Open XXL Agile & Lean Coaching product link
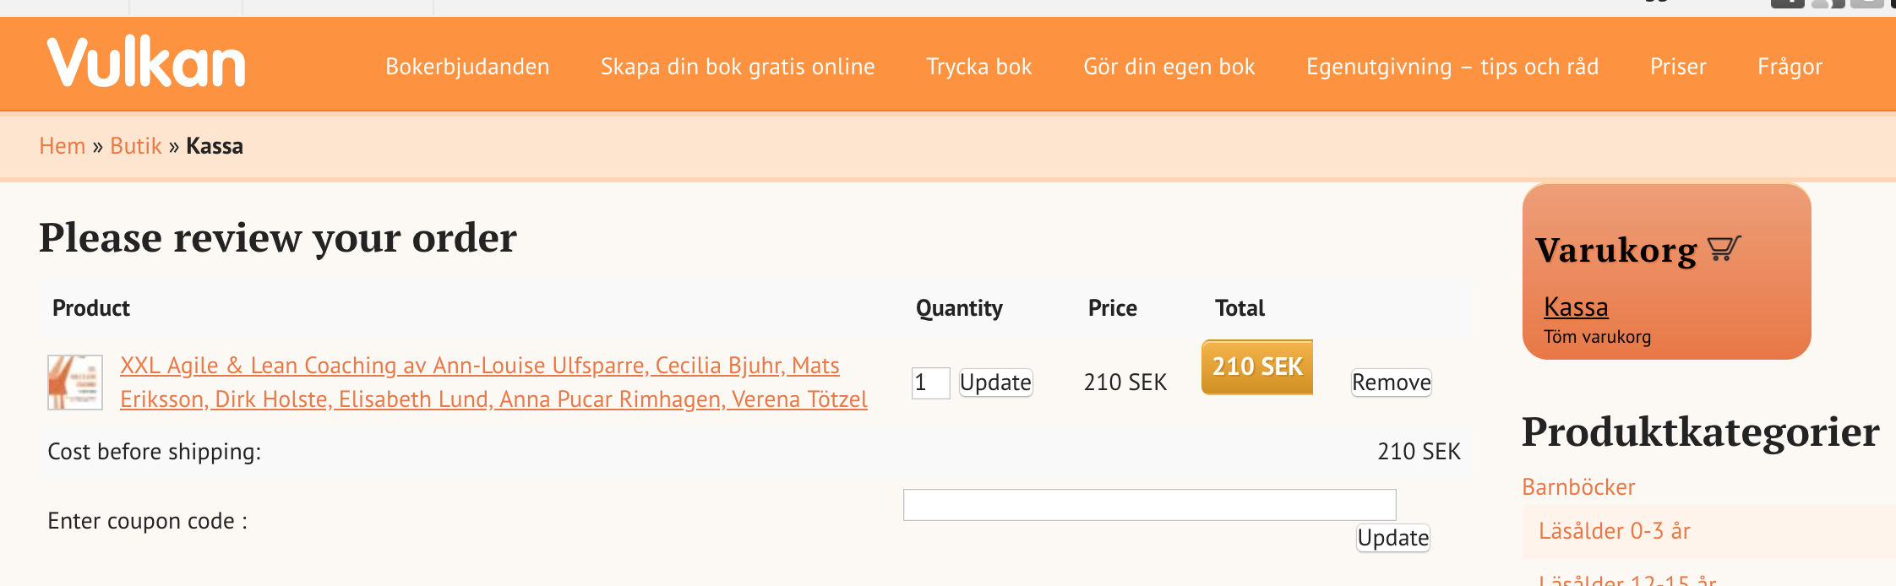1896x586 pixels. pos(493,383)
